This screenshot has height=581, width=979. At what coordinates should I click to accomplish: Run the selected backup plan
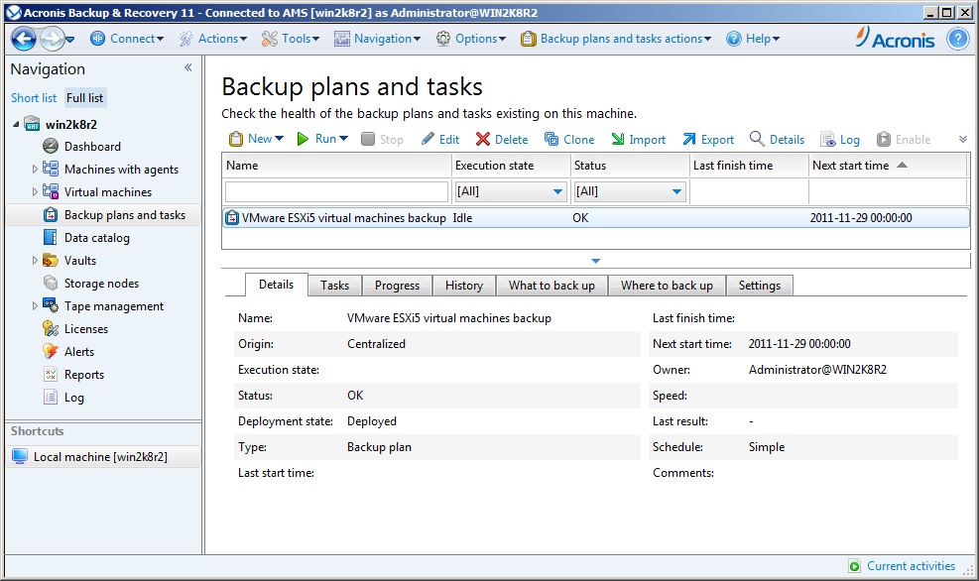tap(316, 139)
